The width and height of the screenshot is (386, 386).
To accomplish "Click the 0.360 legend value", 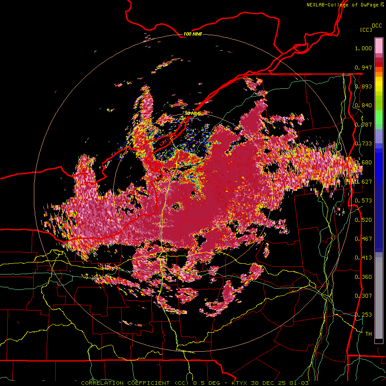I will click(x=363, y=277).
